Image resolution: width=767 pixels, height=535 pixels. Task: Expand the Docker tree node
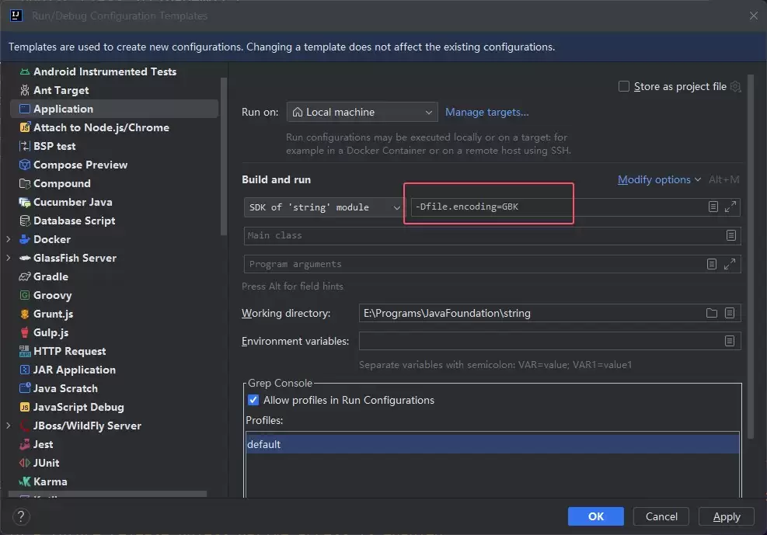tap(9, 239)
